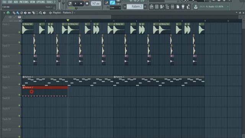Screen dimensions: 245x138
Task: Open the plugin picker plug icon
Action: click(x=183, y=7)
